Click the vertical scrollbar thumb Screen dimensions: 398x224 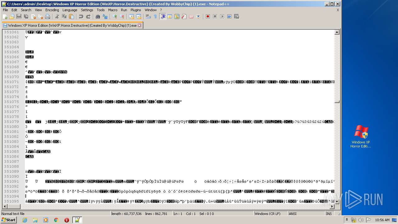coord(337,102)
